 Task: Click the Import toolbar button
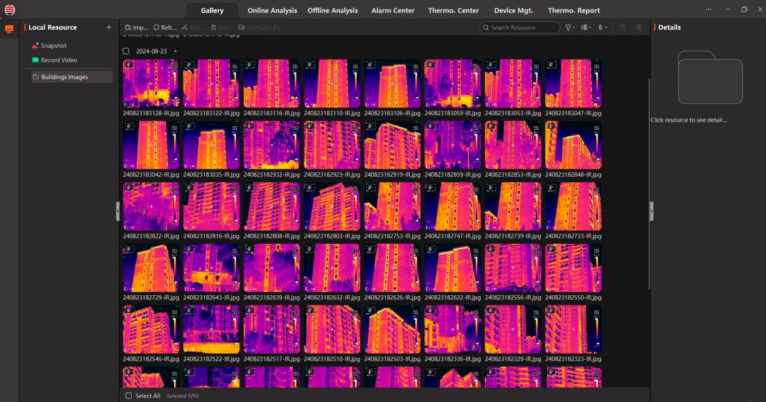137,27
